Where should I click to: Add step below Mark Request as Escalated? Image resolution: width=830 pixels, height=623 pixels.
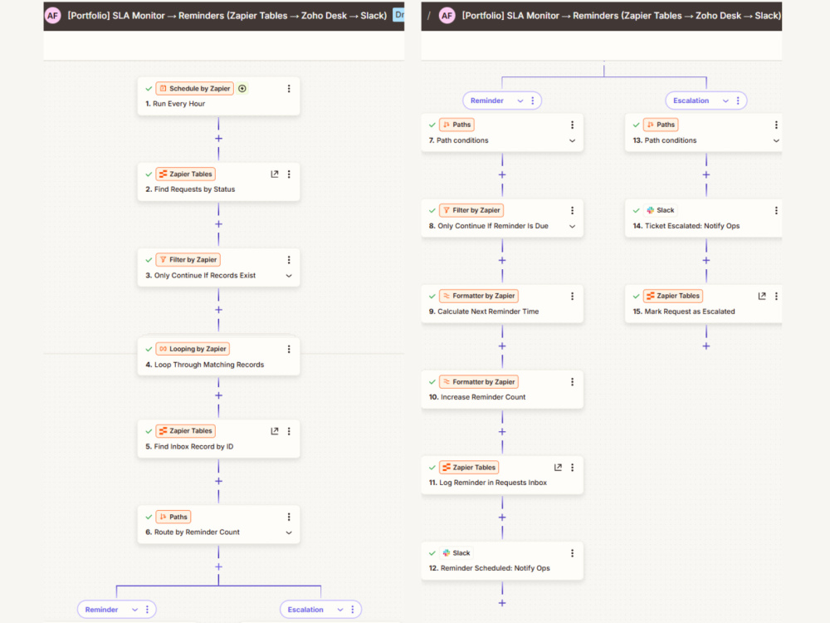[706, 346]
